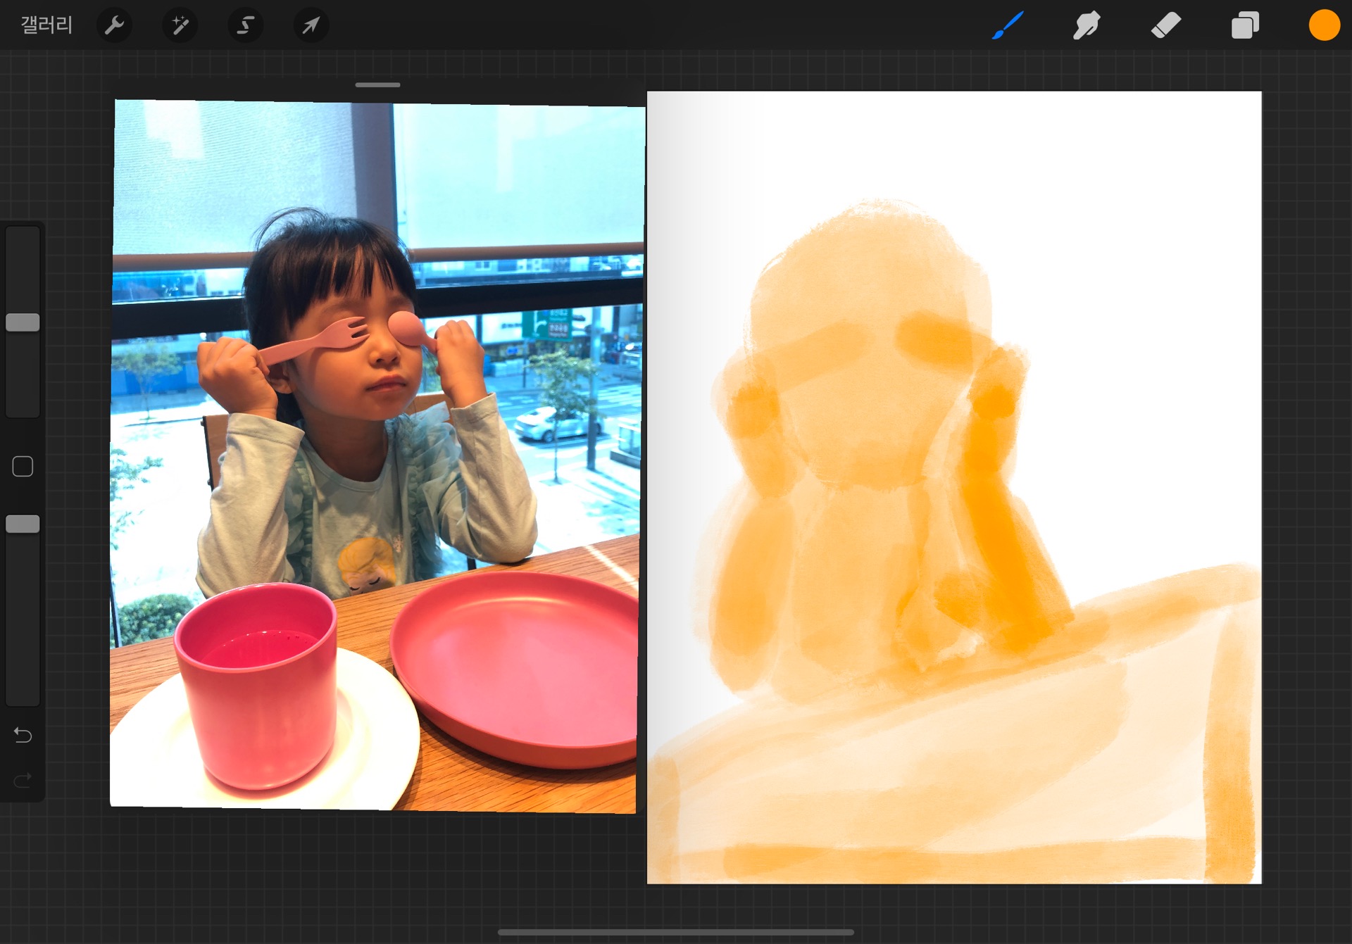Tap the square Modify eyedropper button
Screen dimensions: 1352x944
coord(23,466)
